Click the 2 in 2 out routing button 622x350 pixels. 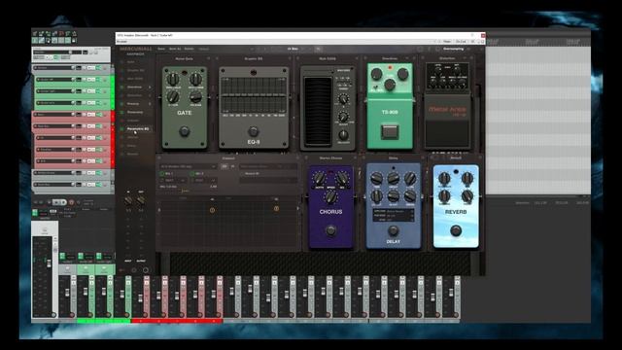point(461,41)
